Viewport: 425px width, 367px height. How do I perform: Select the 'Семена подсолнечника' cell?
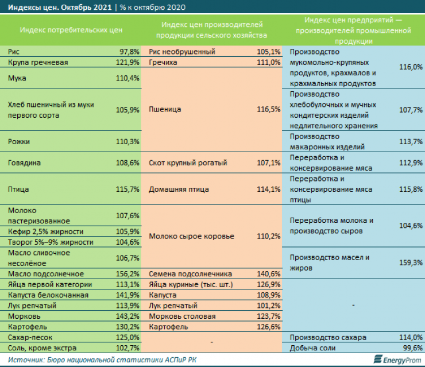point(190,273)
